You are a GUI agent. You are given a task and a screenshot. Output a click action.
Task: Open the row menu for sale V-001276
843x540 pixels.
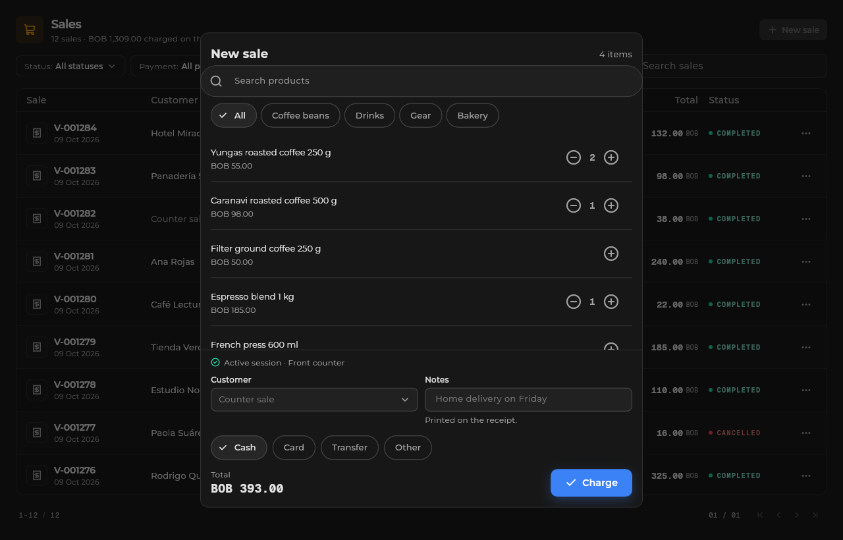tap(806, 475)
